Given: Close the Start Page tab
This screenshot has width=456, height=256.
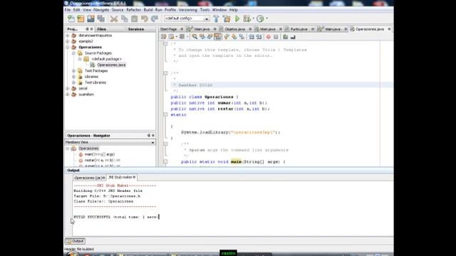Looking at the screenshot, I should pyautogui.click(x=182, y=29).
